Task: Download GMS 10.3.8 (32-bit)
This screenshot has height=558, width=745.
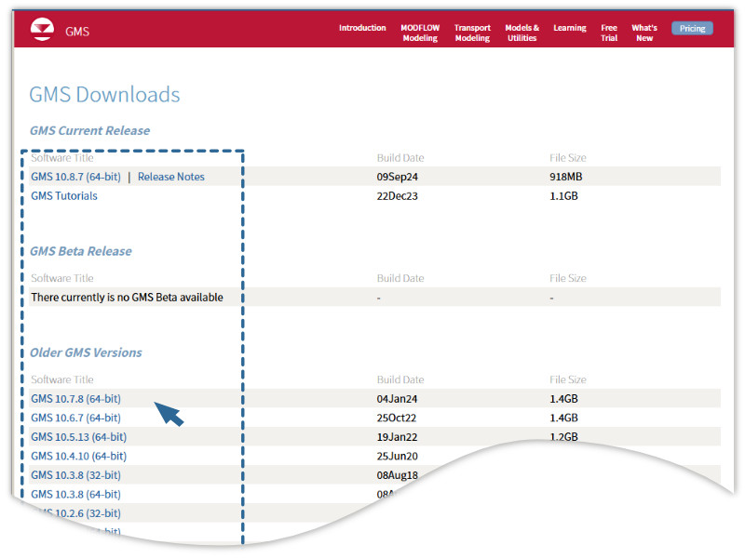Action: point(75,475)
